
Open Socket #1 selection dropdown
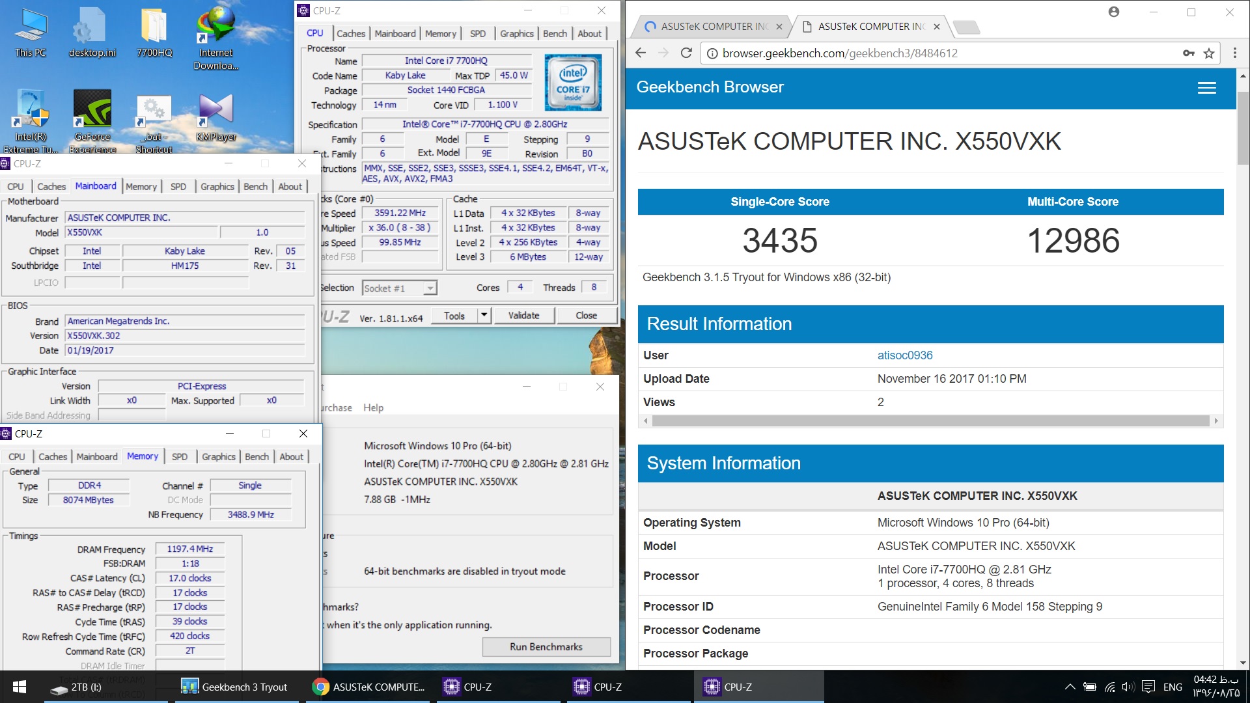pos(400,288)
